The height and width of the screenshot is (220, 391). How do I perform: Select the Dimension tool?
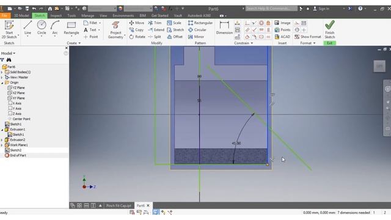224,28
